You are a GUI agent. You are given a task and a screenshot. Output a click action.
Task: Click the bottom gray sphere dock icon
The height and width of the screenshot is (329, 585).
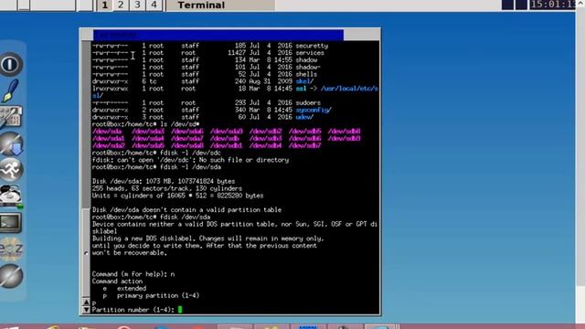11,276
